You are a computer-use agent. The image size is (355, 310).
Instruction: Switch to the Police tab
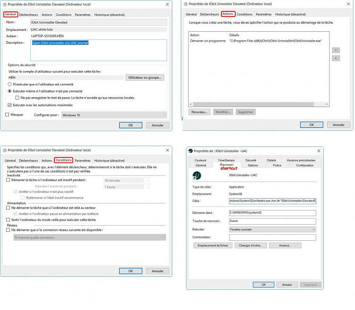[277, 165]
